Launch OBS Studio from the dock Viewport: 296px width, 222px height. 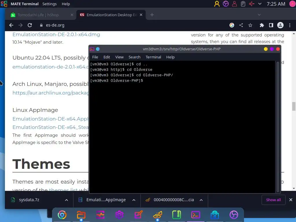click(x=234, y=215)
